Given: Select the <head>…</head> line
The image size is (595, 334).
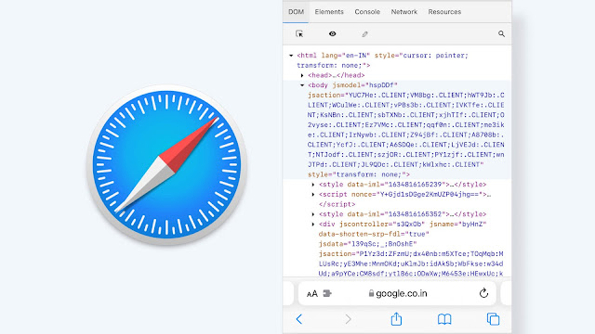Looking at the screenshot, I should pyautogui.click(x=337, y=75).
